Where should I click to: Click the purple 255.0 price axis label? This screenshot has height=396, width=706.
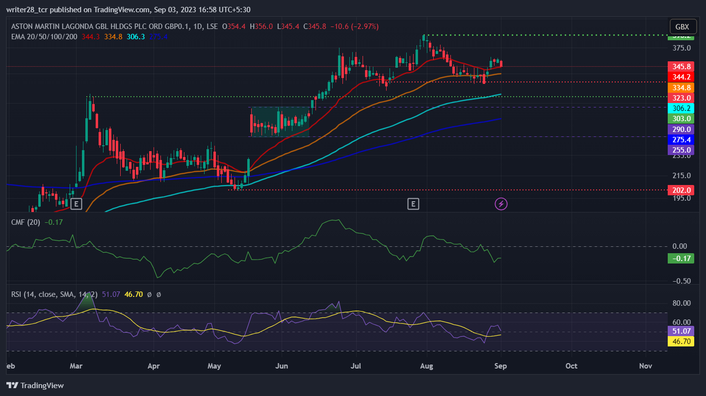pyautogui.click(x=681, y=150)
